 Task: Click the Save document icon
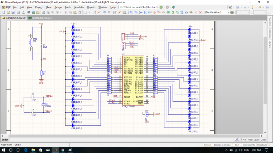[13, 12]
